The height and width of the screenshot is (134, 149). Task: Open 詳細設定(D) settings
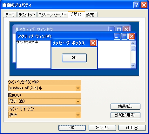click(x=125, y=115)
